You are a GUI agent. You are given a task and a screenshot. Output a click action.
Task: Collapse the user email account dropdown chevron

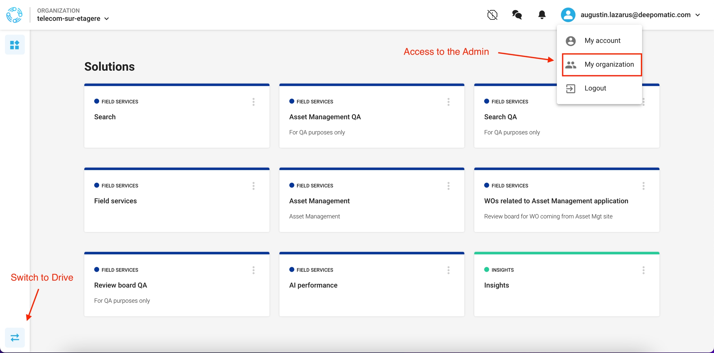698,15
